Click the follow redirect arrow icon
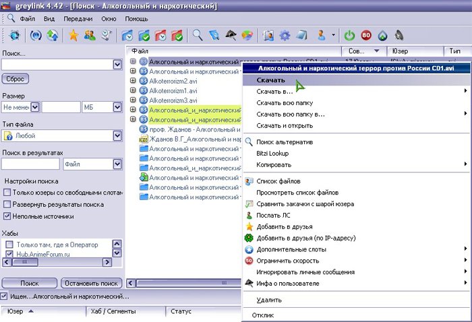 [x=53, y=36]
